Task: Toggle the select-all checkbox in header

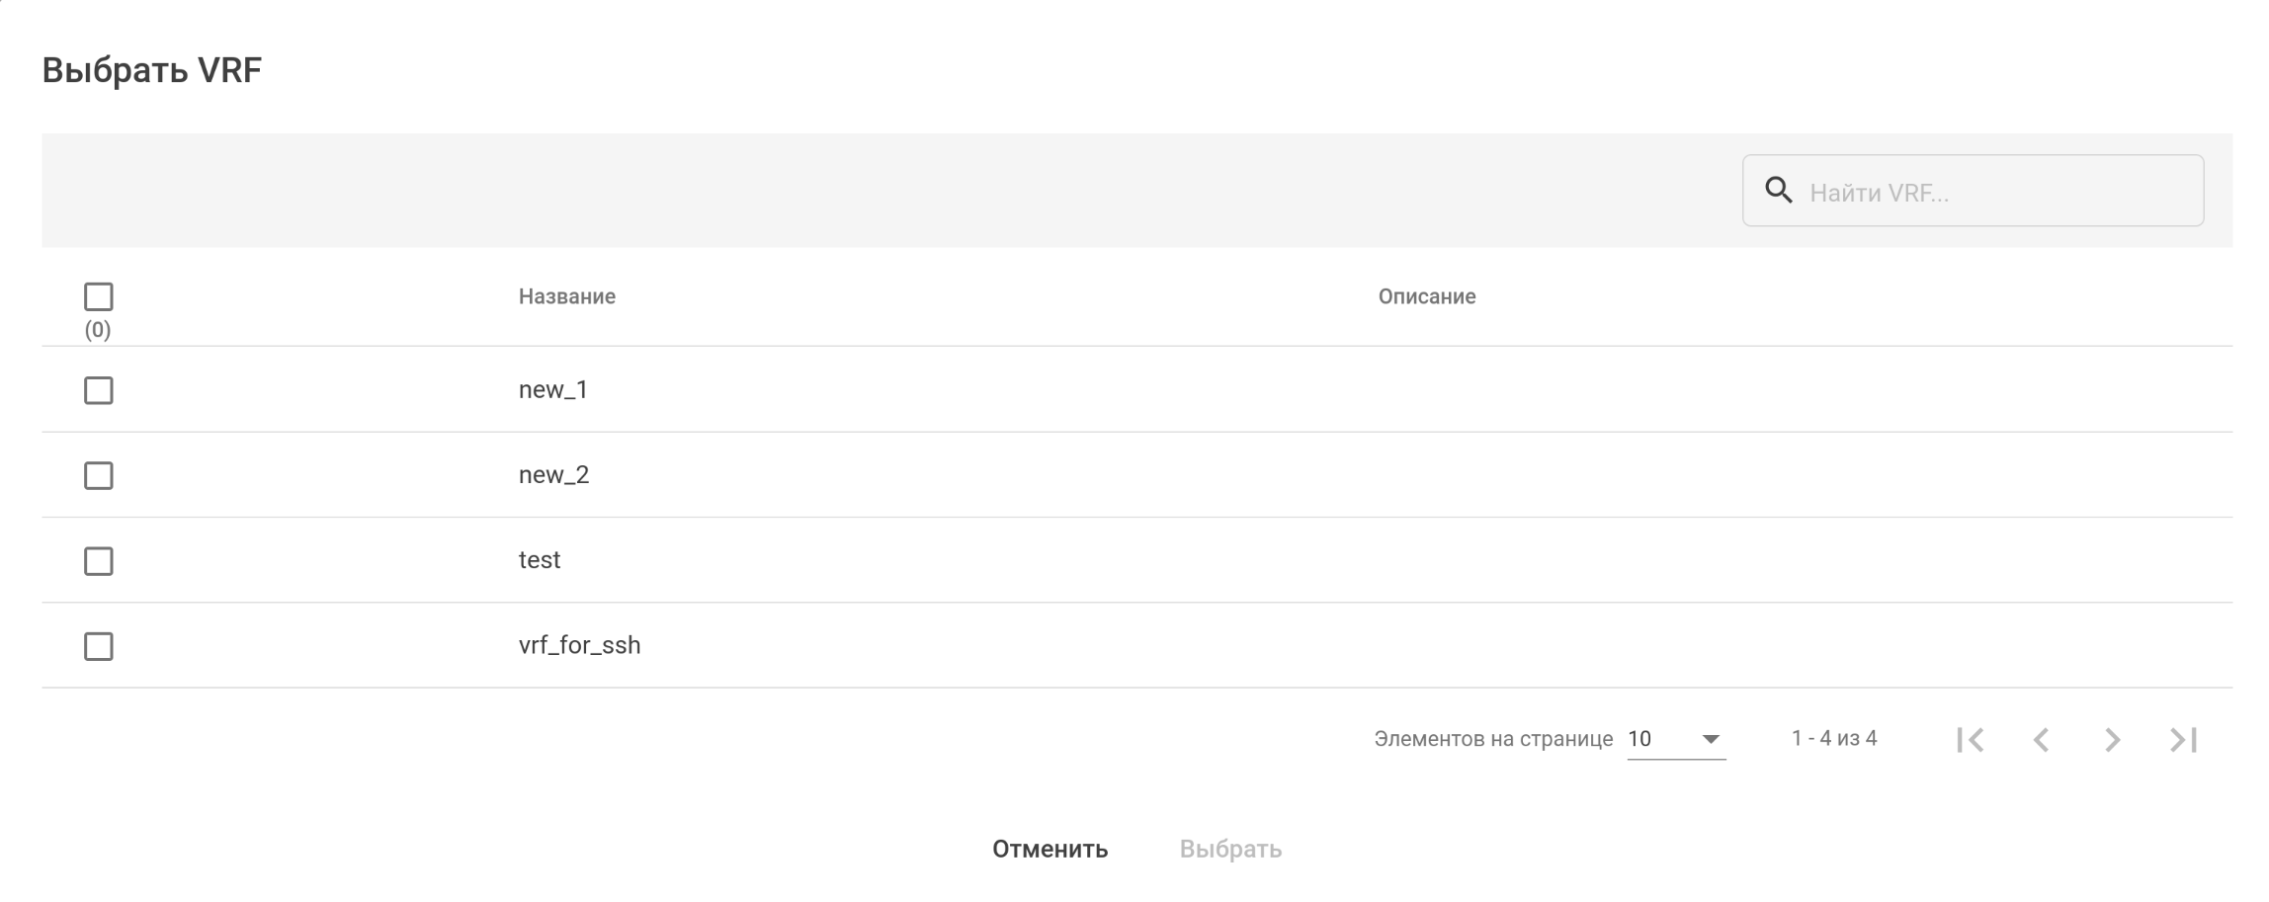Action: click(x=99, y=296)
